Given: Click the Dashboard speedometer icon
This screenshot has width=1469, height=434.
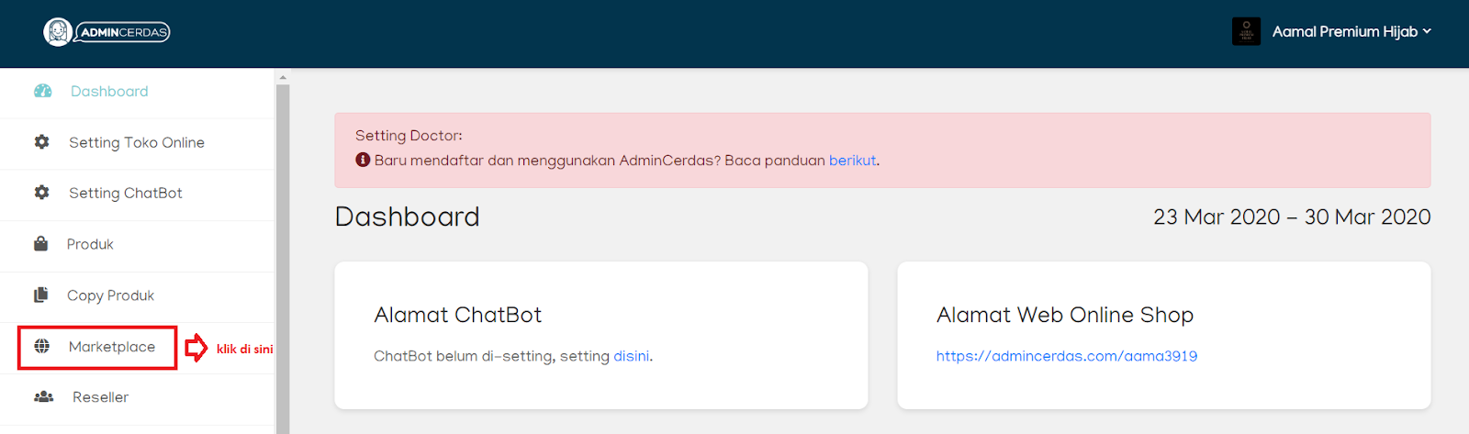Looking at the screenshot, I should click(42, 91).
